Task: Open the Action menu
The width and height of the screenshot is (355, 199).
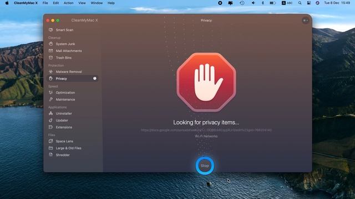Action: [68, 3]
